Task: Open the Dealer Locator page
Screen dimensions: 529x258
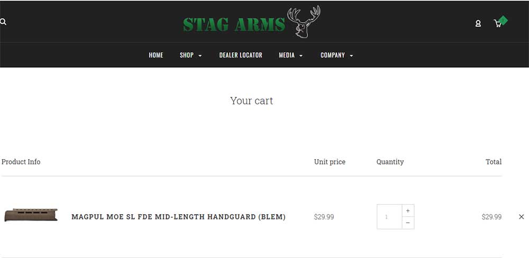Action: point(241,55)
